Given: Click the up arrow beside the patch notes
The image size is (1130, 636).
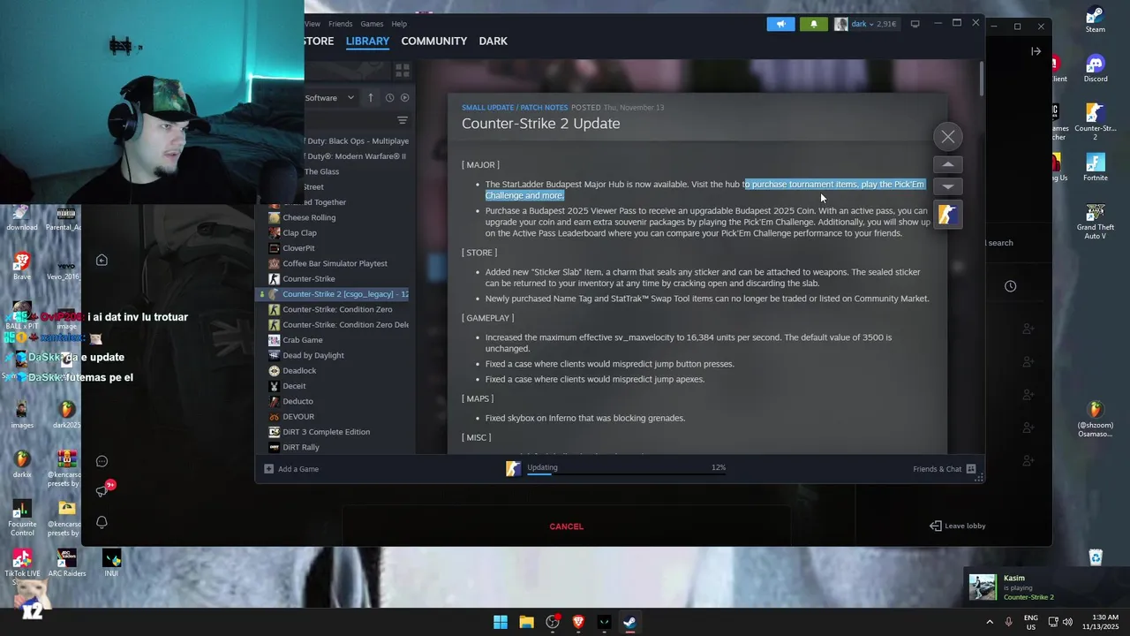Looking at the screenshot, I should (948, 164).
